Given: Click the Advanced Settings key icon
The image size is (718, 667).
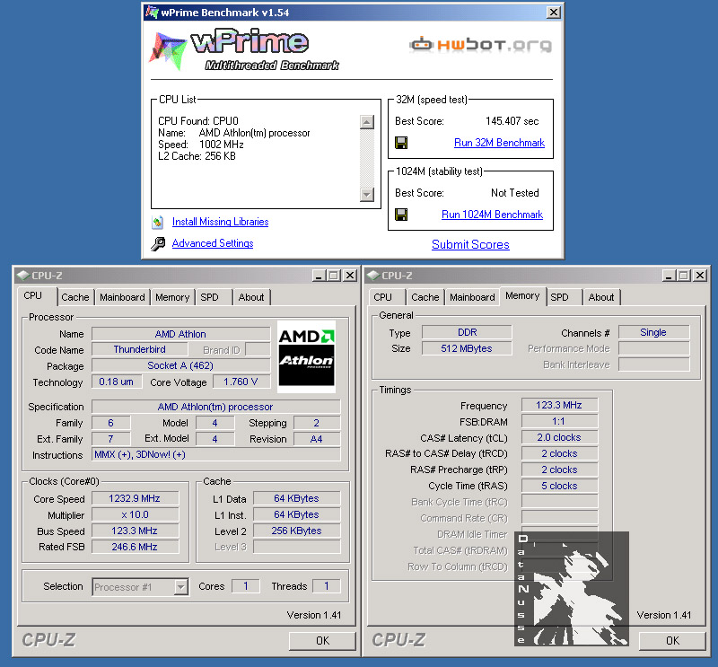Looking at the screenshot, I should (x=158, y=243).
